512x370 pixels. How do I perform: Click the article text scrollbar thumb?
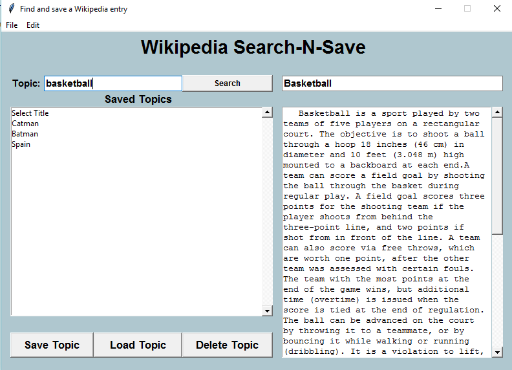pos(497,176)
